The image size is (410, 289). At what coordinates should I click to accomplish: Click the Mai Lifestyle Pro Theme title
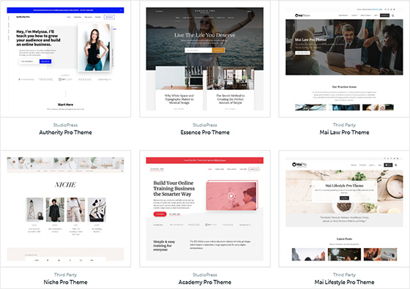[344, 282]
